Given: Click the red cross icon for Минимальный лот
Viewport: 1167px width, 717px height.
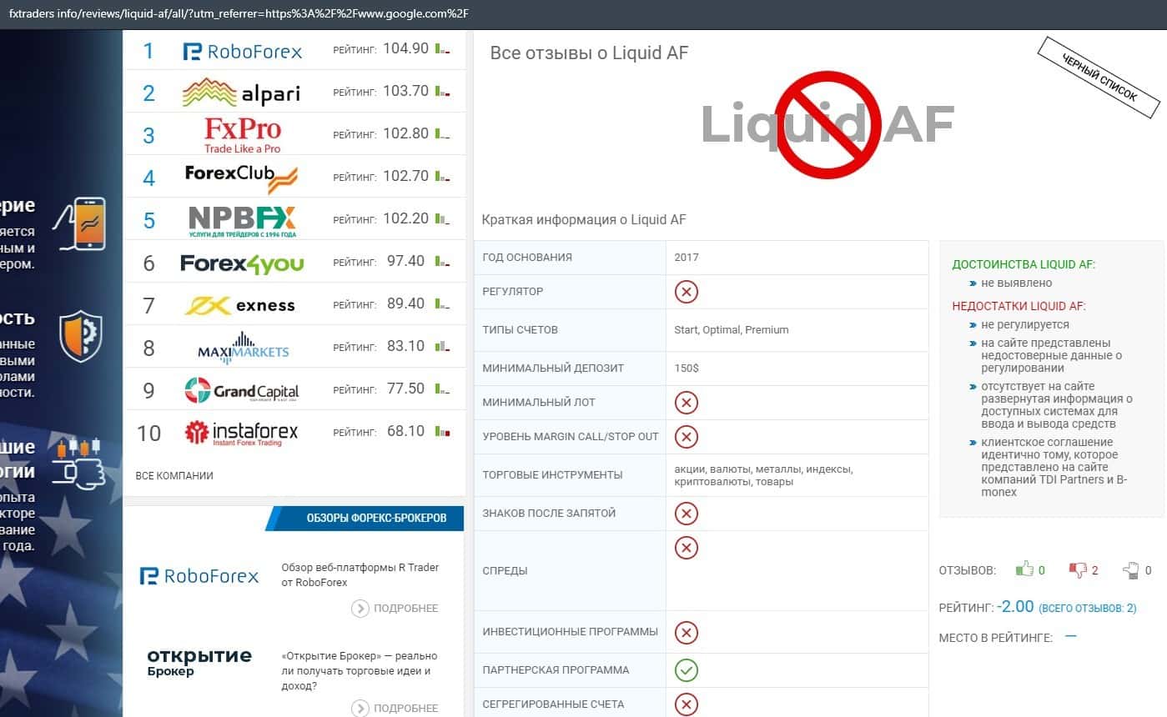Looking at the screenshot, I should pyautogui.click(x=687, y=403).
